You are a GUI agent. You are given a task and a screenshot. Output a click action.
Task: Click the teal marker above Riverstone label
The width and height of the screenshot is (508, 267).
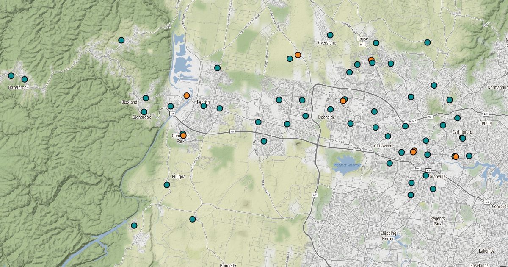click(330, 35)
